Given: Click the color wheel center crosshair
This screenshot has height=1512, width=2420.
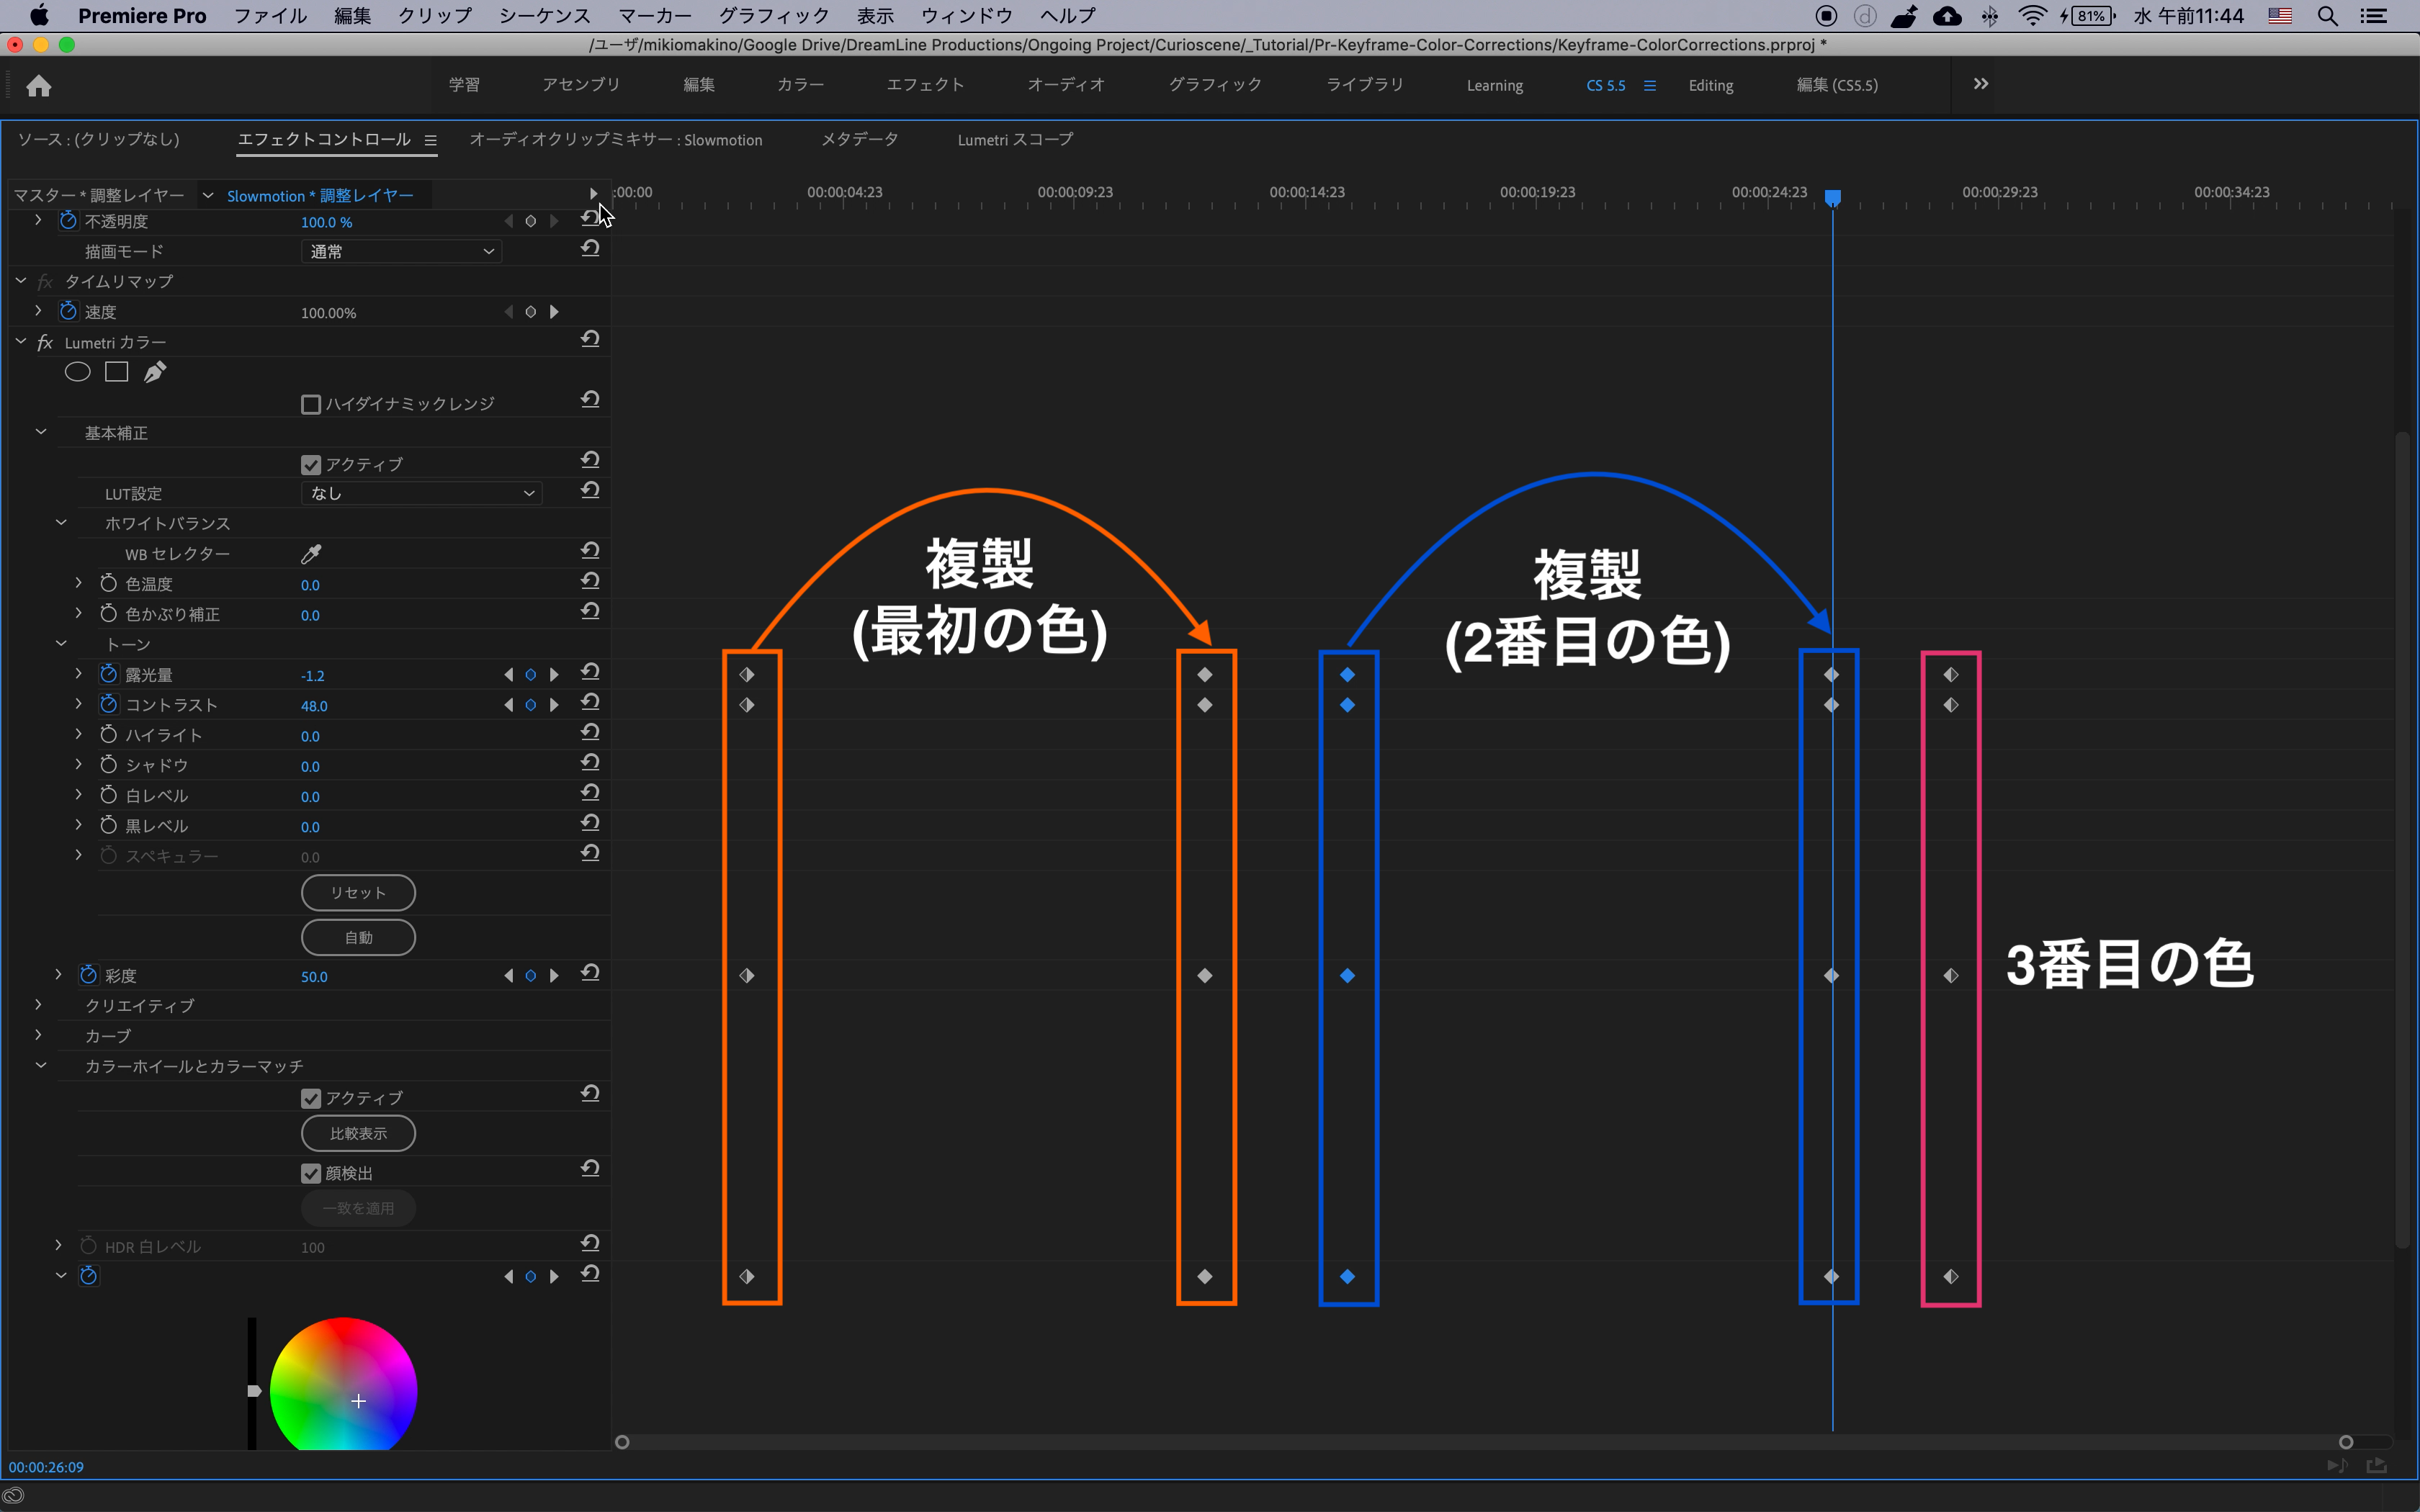Looking at the screenshot, I should tap(359, 1401).
